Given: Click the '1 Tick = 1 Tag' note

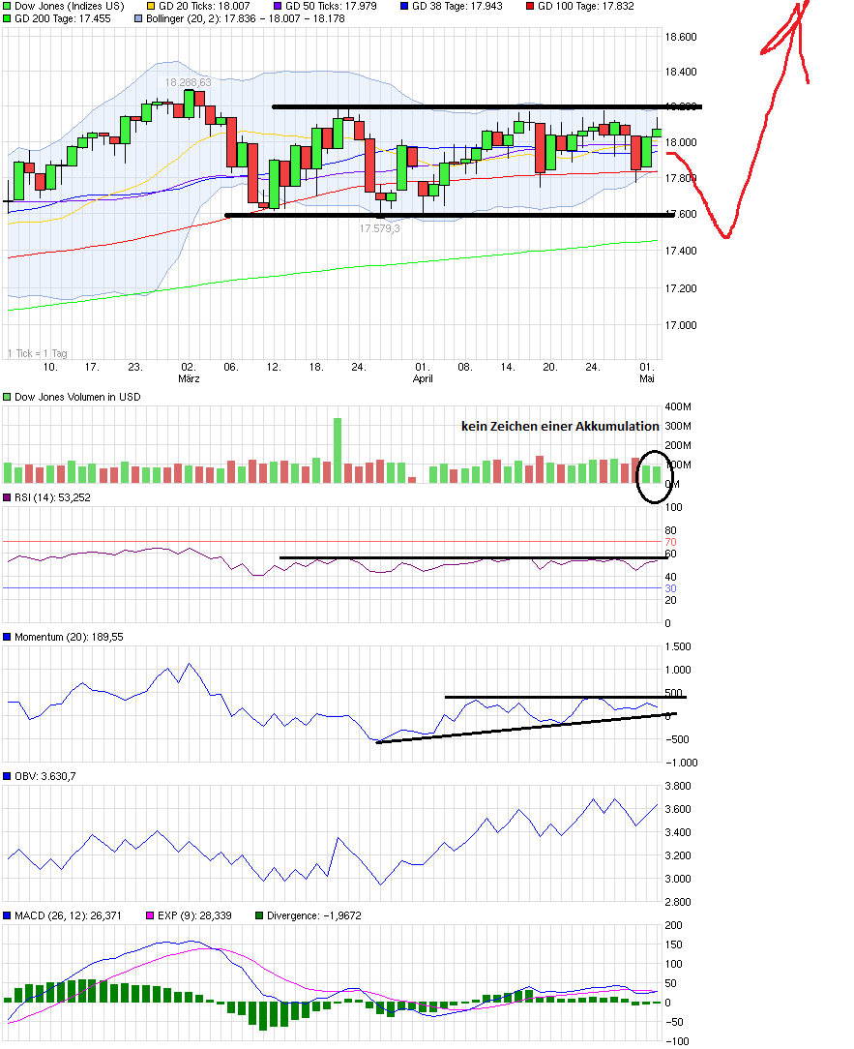Looking at the screenshot, I should coord(38,353).
